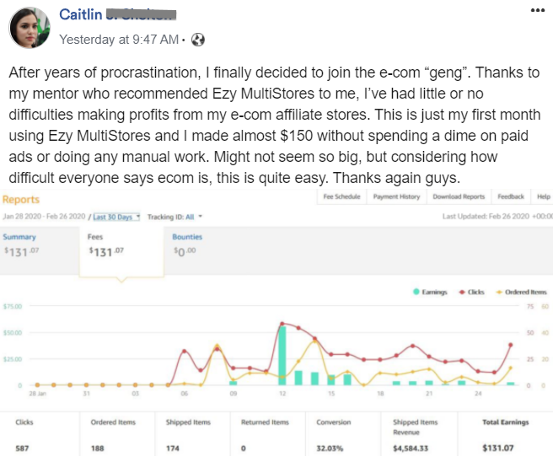
Task: Open Payment History
Action: pos(396,196)
